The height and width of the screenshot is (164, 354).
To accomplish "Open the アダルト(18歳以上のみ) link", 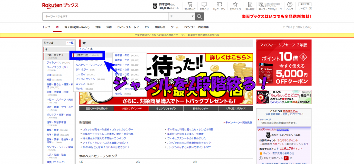I will [x=297, y=27].
